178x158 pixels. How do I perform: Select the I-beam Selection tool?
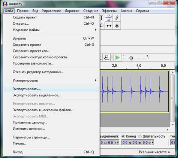102,18
